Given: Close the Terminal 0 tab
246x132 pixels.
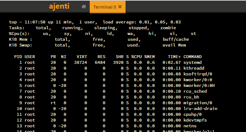Looking at the screenshot, I should [x=120, y=7].
